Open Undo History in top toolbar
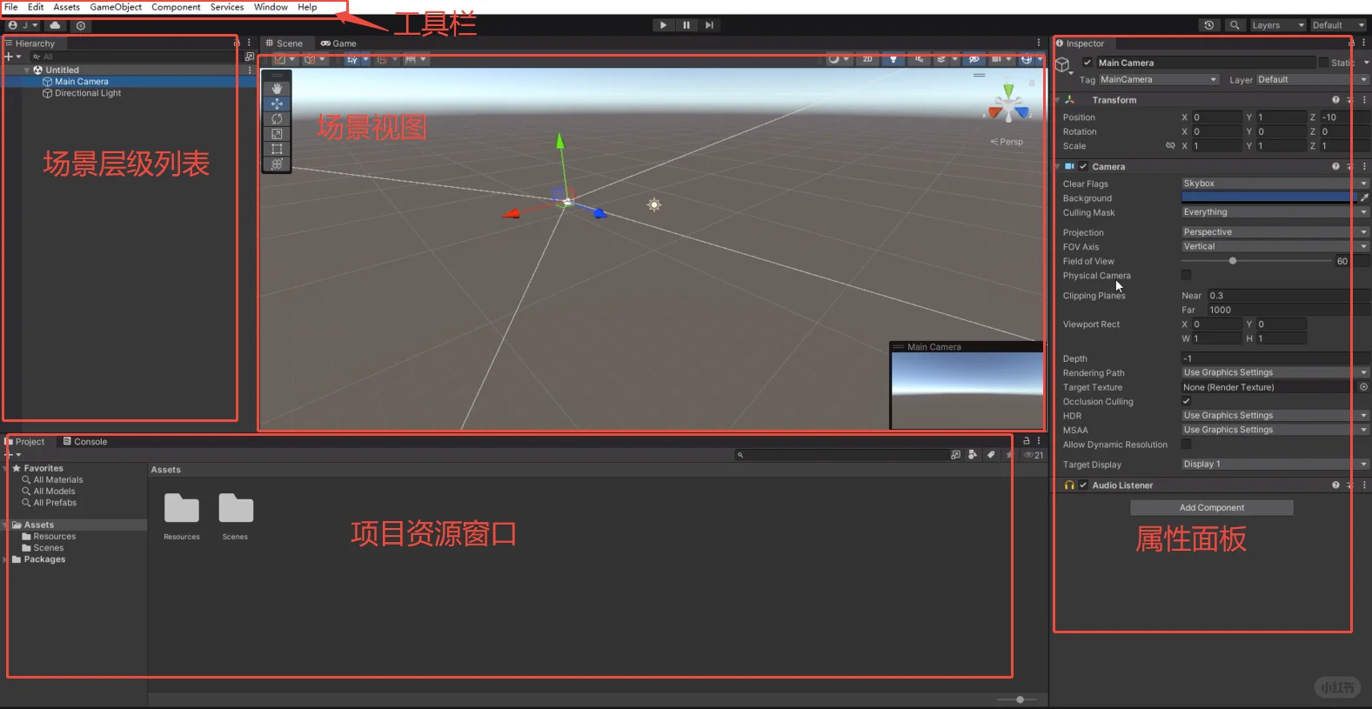1372x709 pixels. coord(1208,25)
